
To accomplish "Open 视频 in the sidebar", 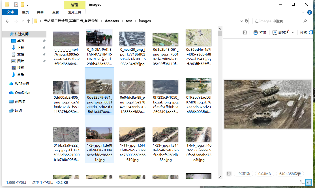I will tap(20, 68).
